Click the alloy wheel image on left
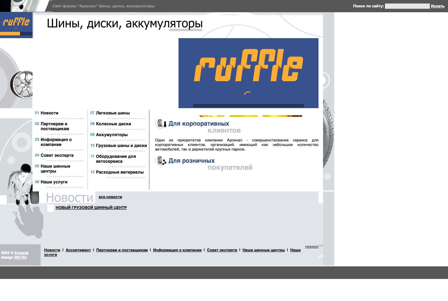This screenshot has width=448, height=301. (x=21, y=85)
